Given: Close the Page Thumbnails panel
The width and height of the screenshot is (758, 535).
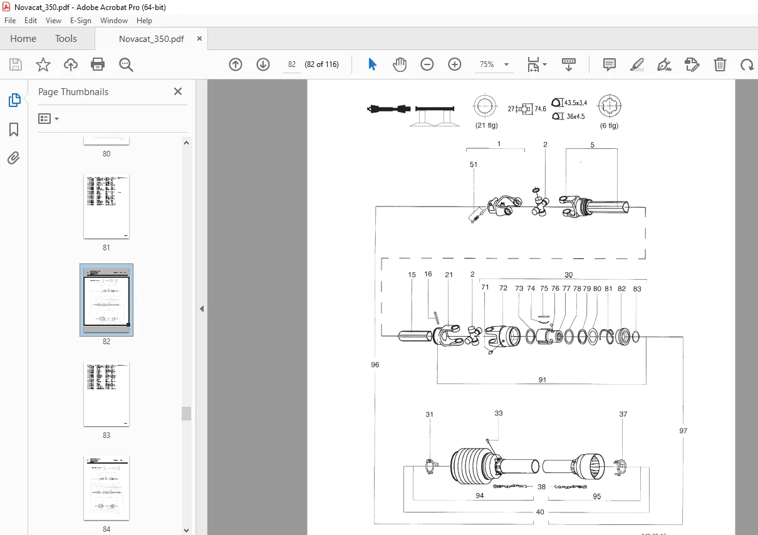Looking at the screenshot, I should 178,91.
